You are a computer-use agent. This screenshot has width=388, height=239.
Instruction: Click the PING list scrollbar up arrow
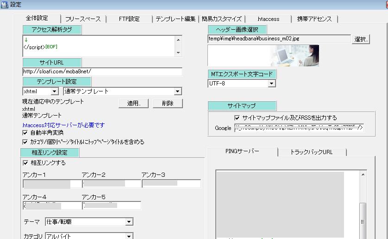tap(363, 174)
